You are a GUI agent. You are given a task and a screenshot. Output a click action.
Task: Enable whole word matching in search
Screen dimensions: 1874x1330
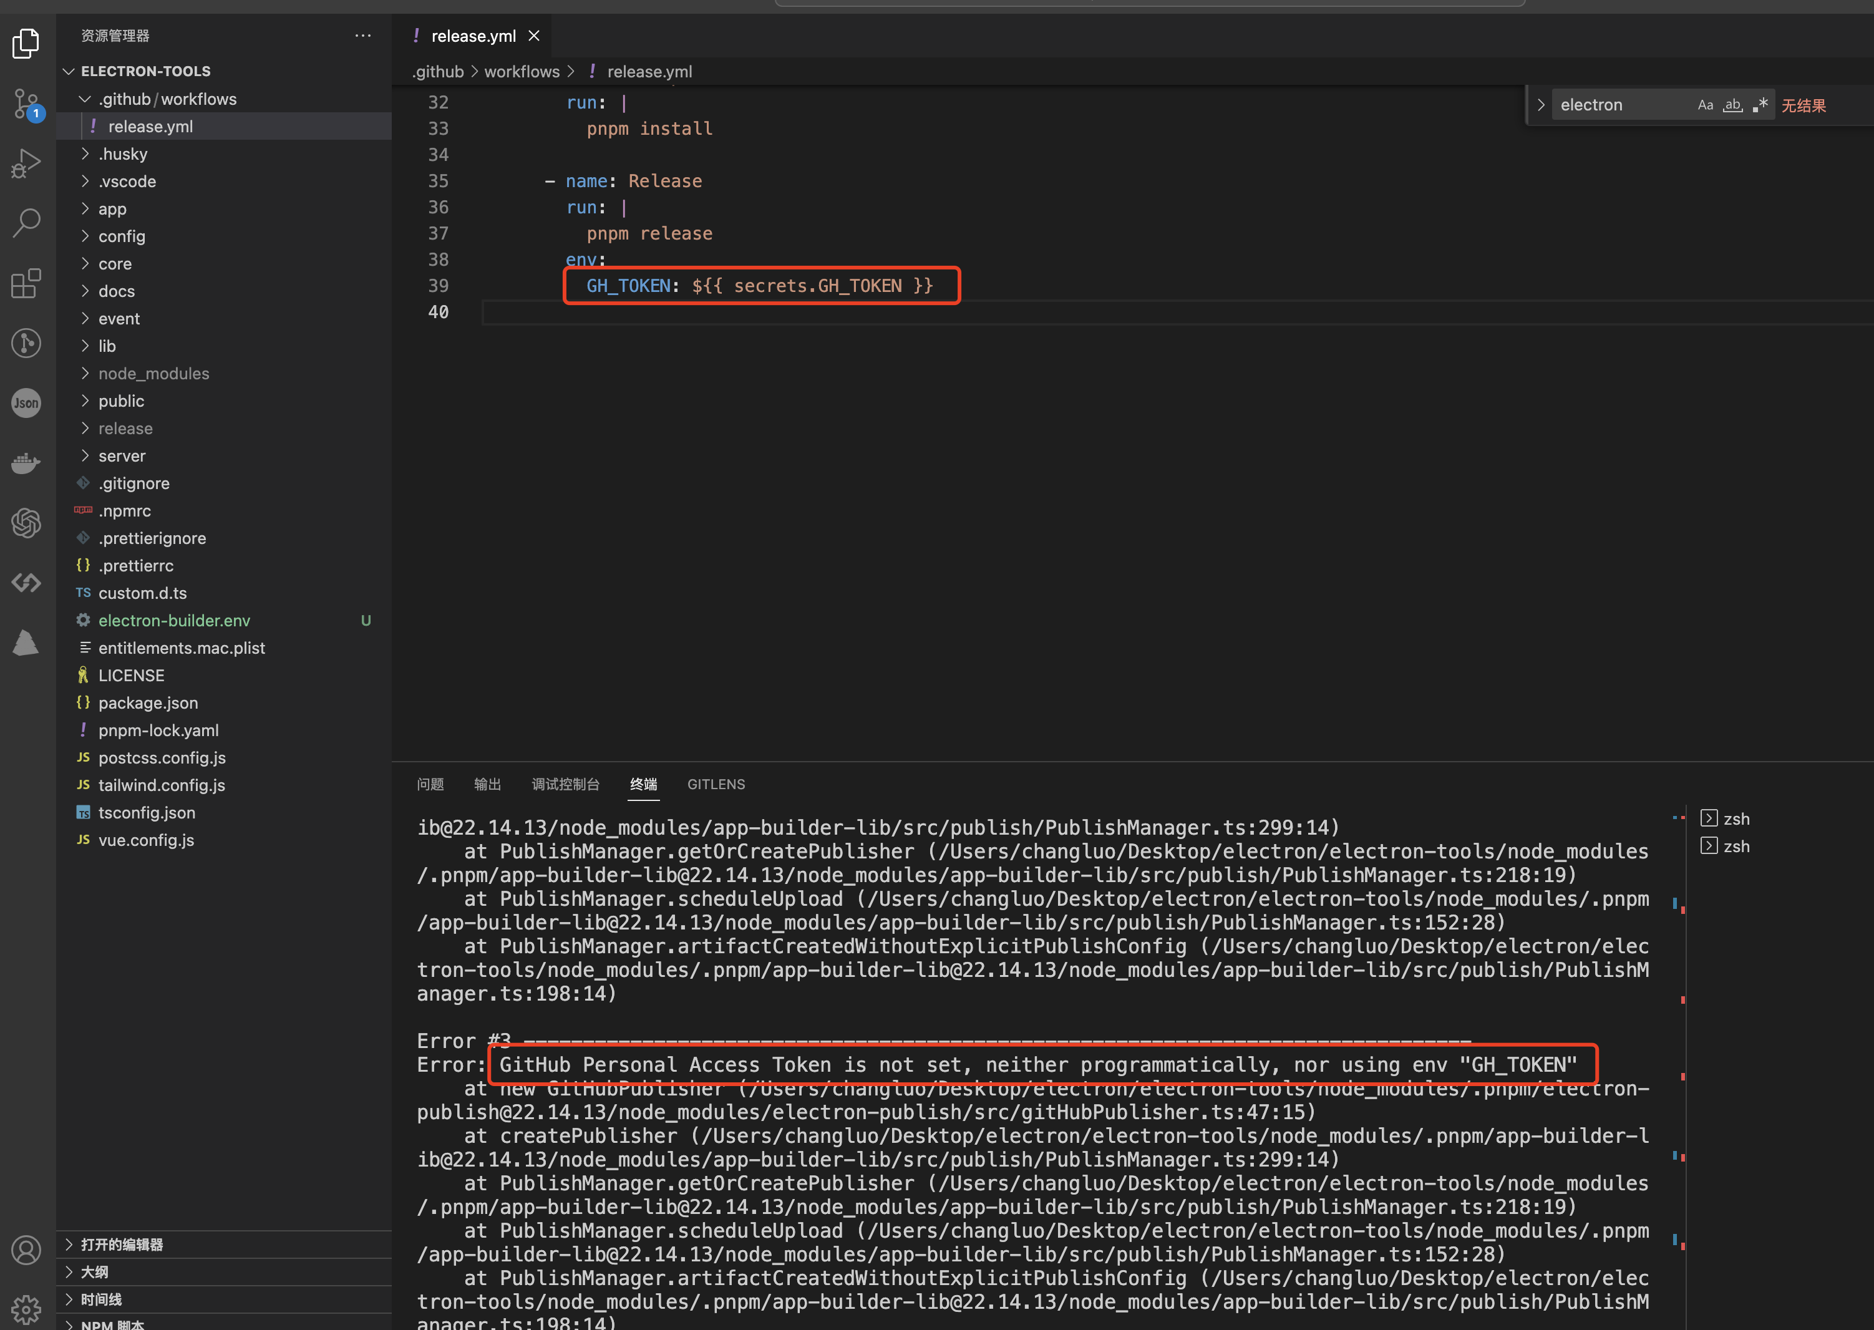click(x=1732, y=105)
